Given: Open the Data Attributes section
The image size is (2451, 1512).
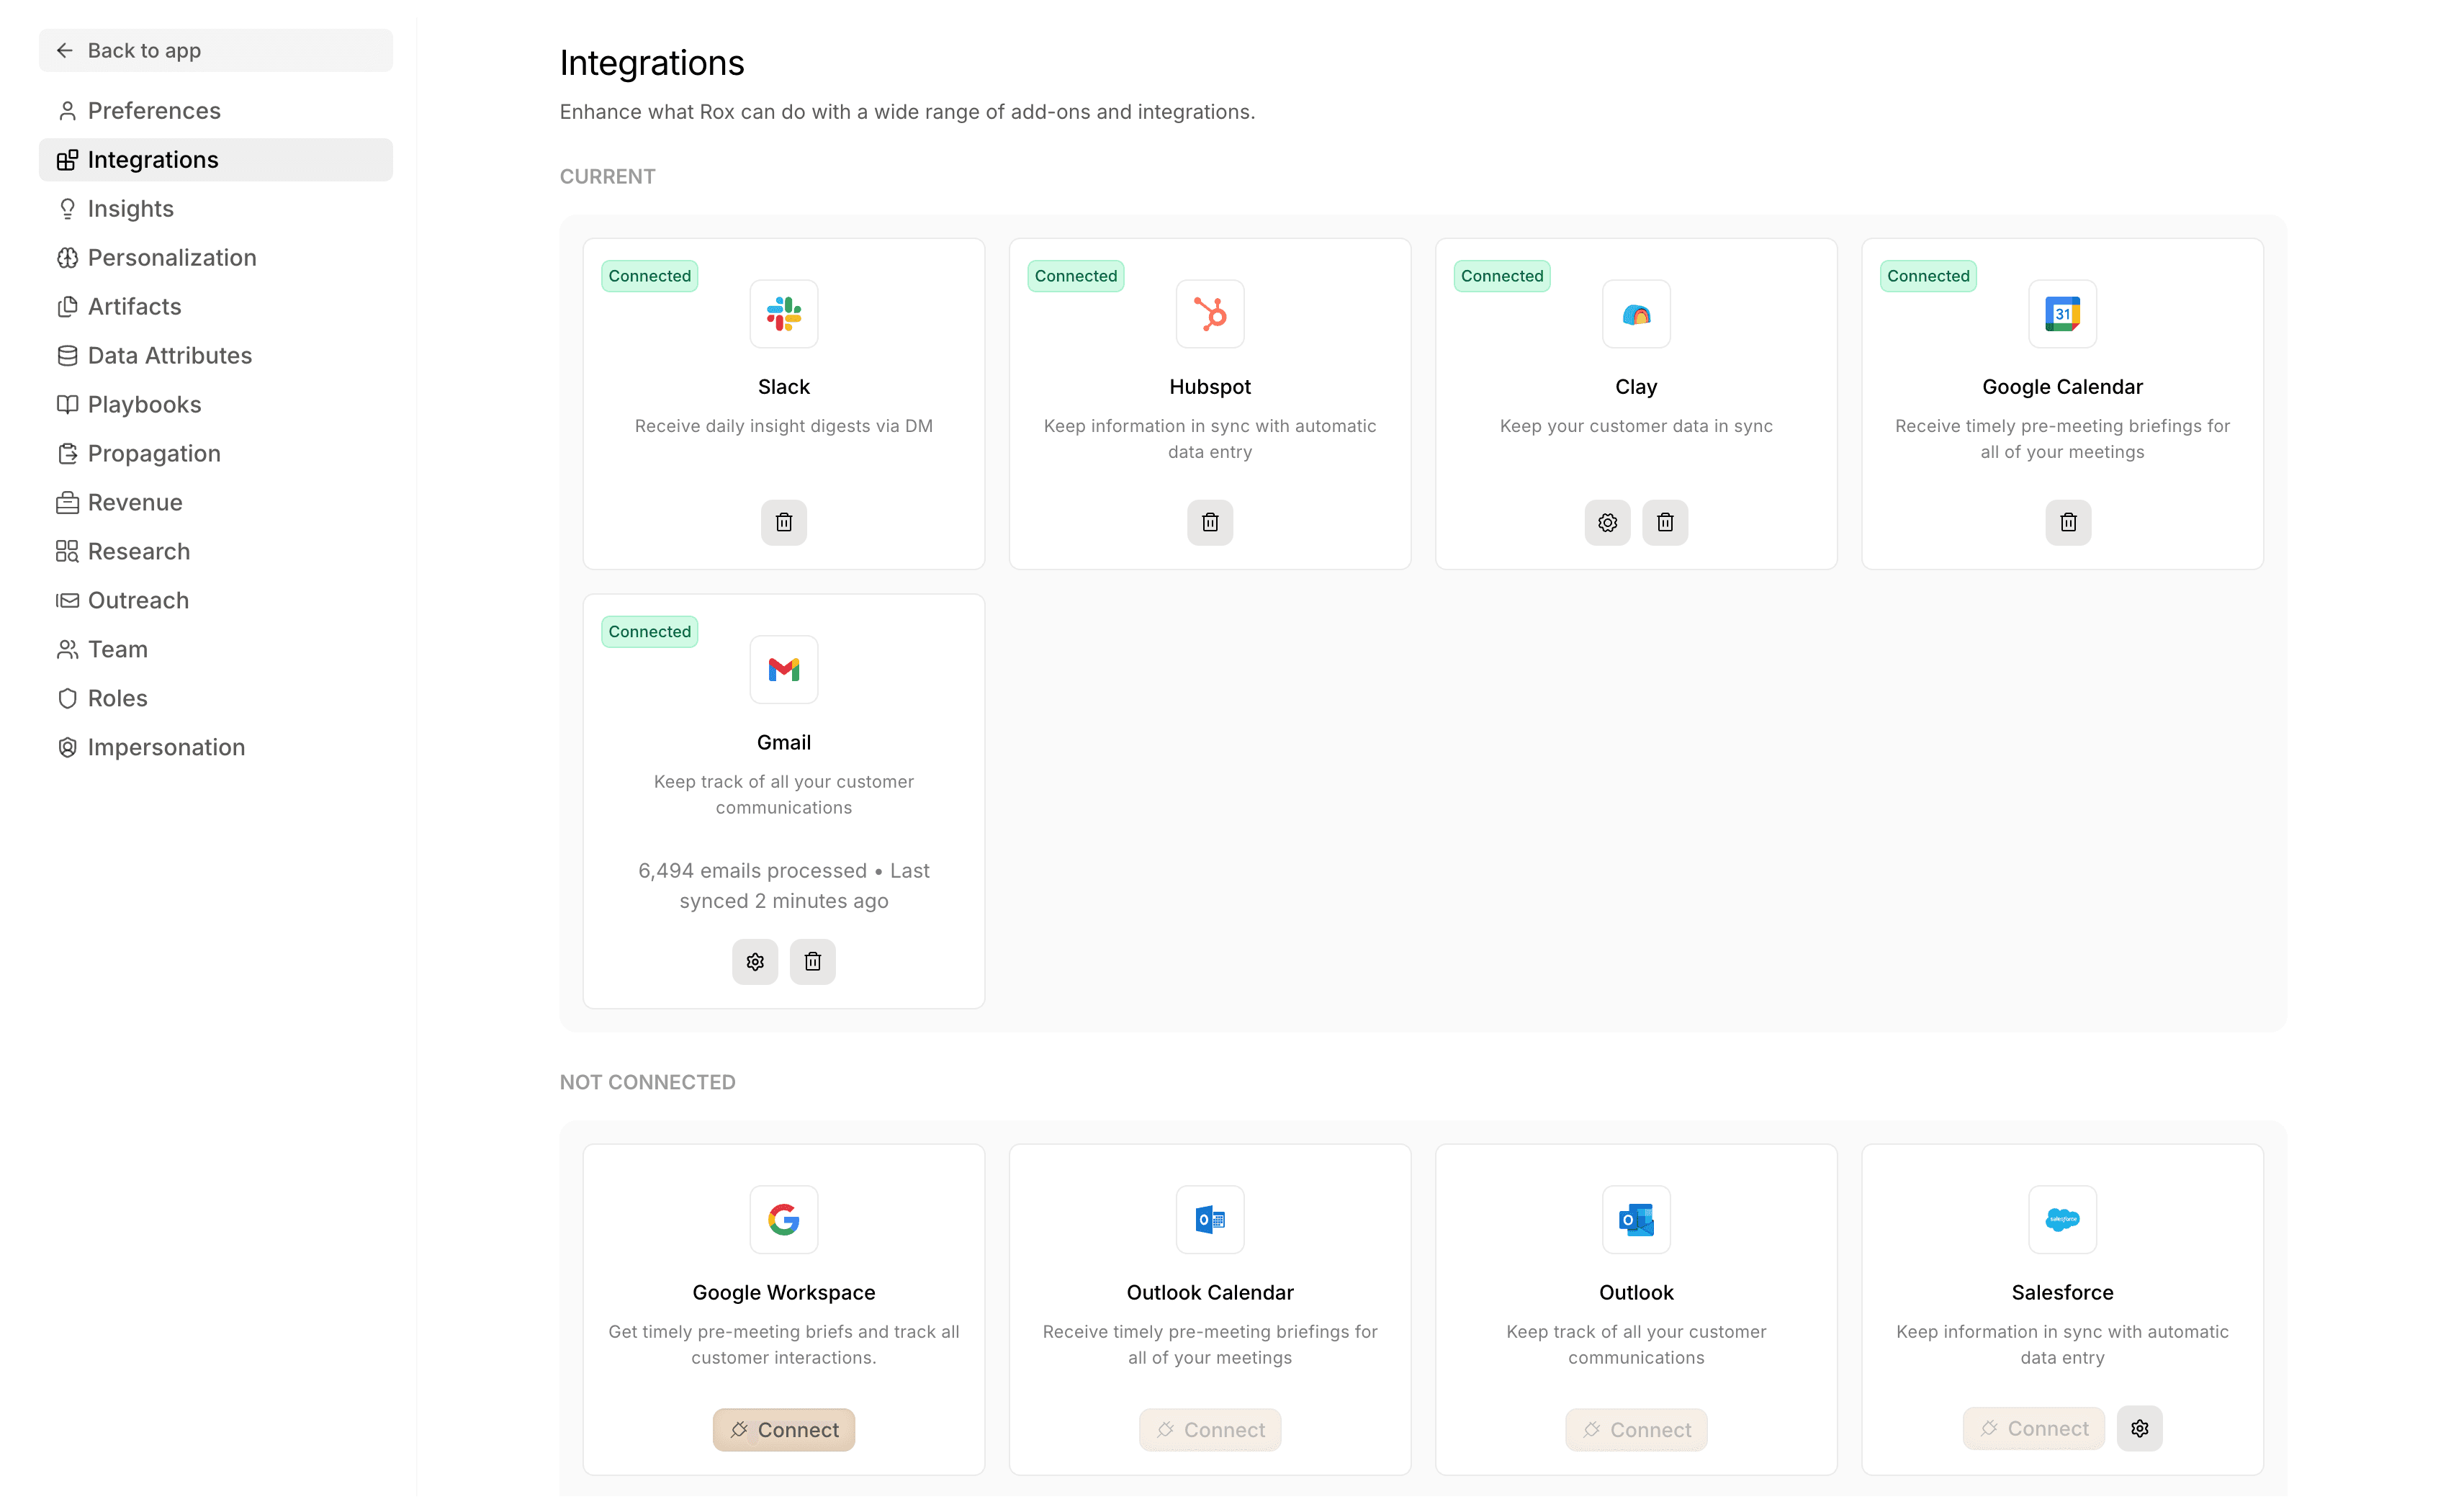Looking at the screenshot, I should click(169, 355).
